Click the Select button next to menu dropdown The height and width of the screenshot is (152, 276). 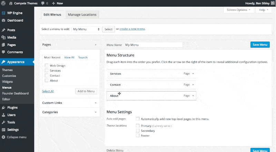click(108, 29)
